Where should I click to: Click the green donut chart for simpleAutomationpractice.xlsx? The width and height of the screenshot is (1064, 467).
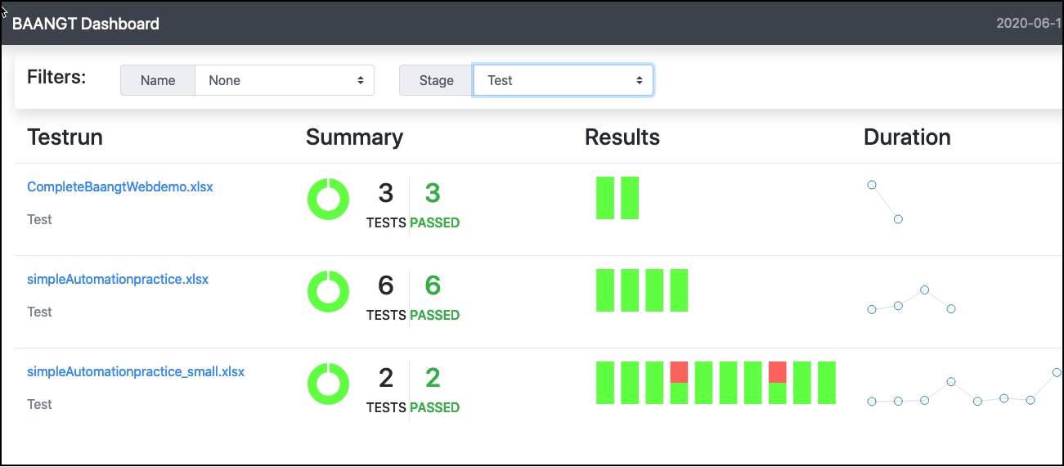[328, 291]
